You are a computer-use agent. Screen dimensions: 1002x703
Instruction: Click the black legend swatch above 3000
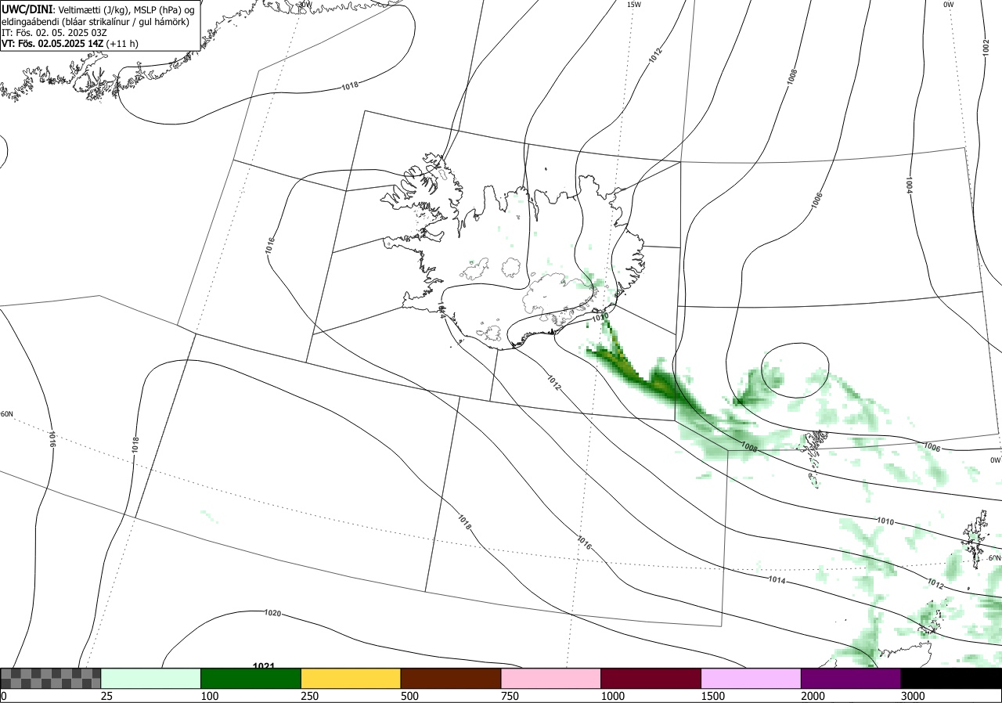[x=951, y=678]
